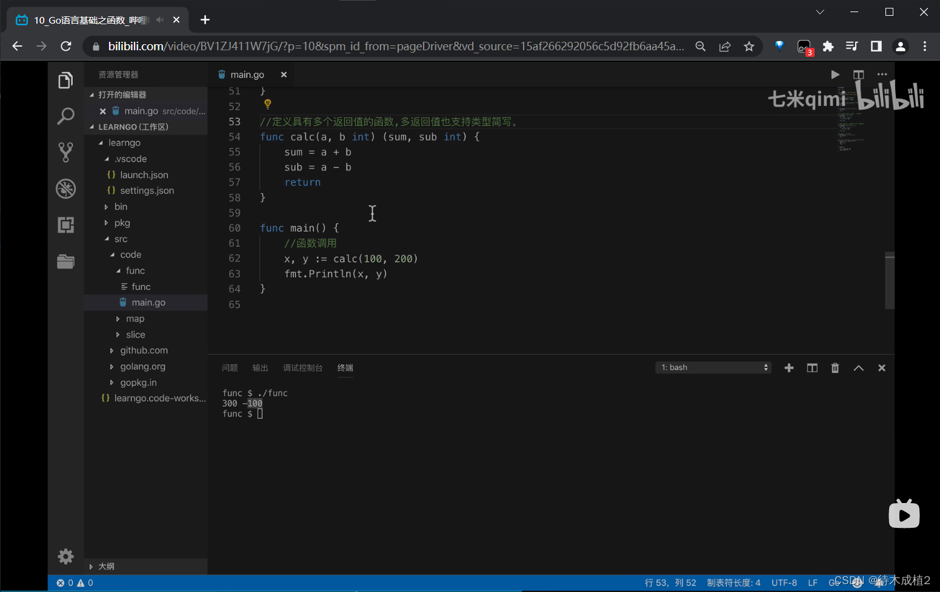Viewport: 940px width, 592px height.
Task: Switch to the Debug Console tab
Action: pyautogui.click(x=302, y=367)
